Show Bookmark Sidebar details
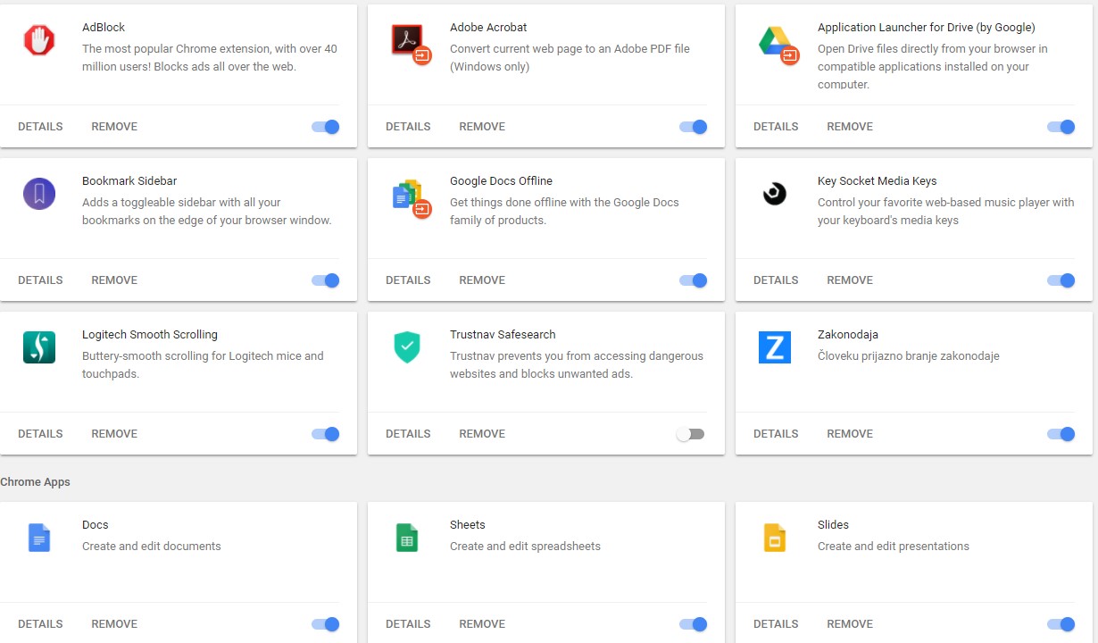 pos(40,280)
